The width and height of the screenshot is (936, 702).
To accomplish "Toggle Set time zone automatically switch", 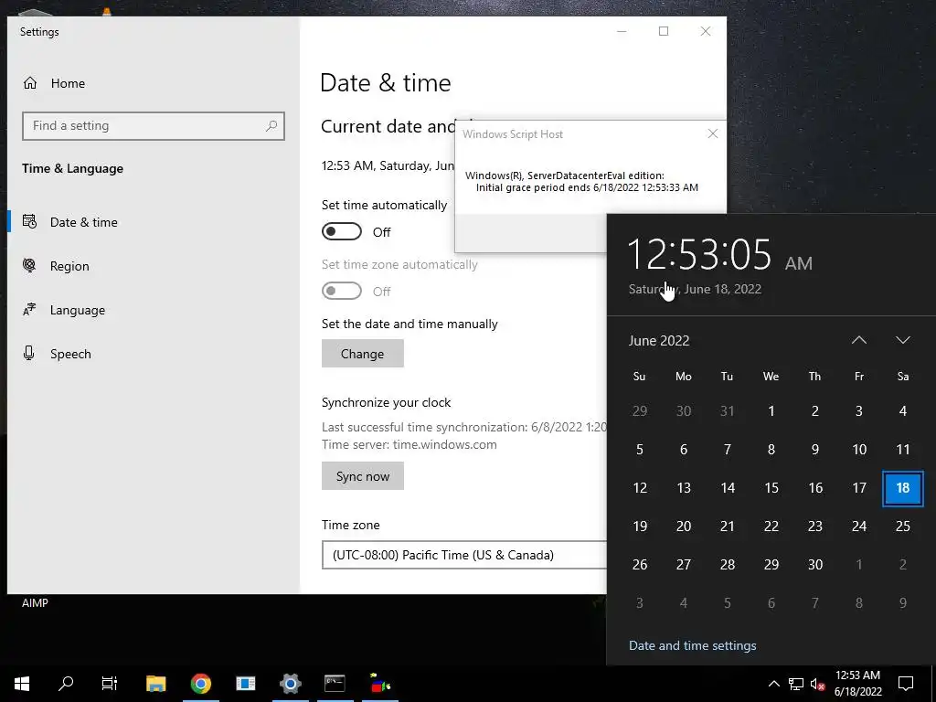I will tap(342, 292).
